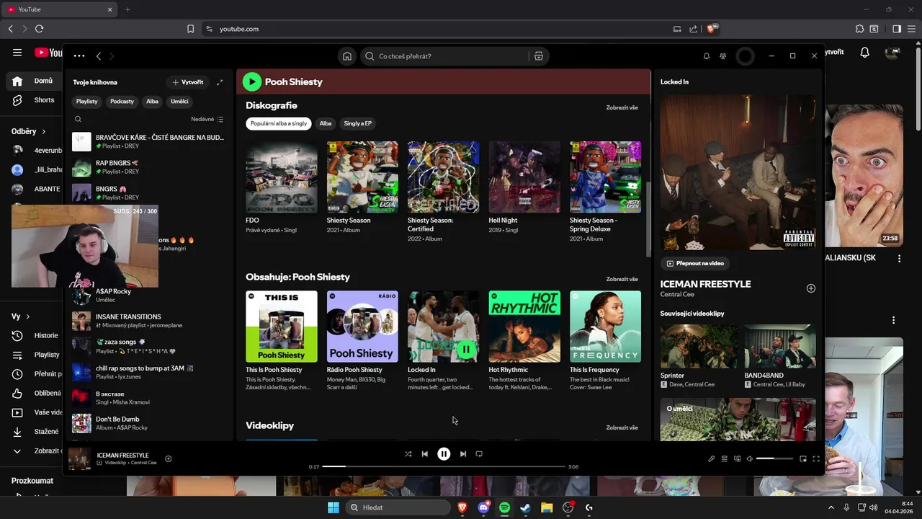The width and height of the screenshot is (922, 519).
Task: Open the Brave Shields icon
Action: (711, 29)
